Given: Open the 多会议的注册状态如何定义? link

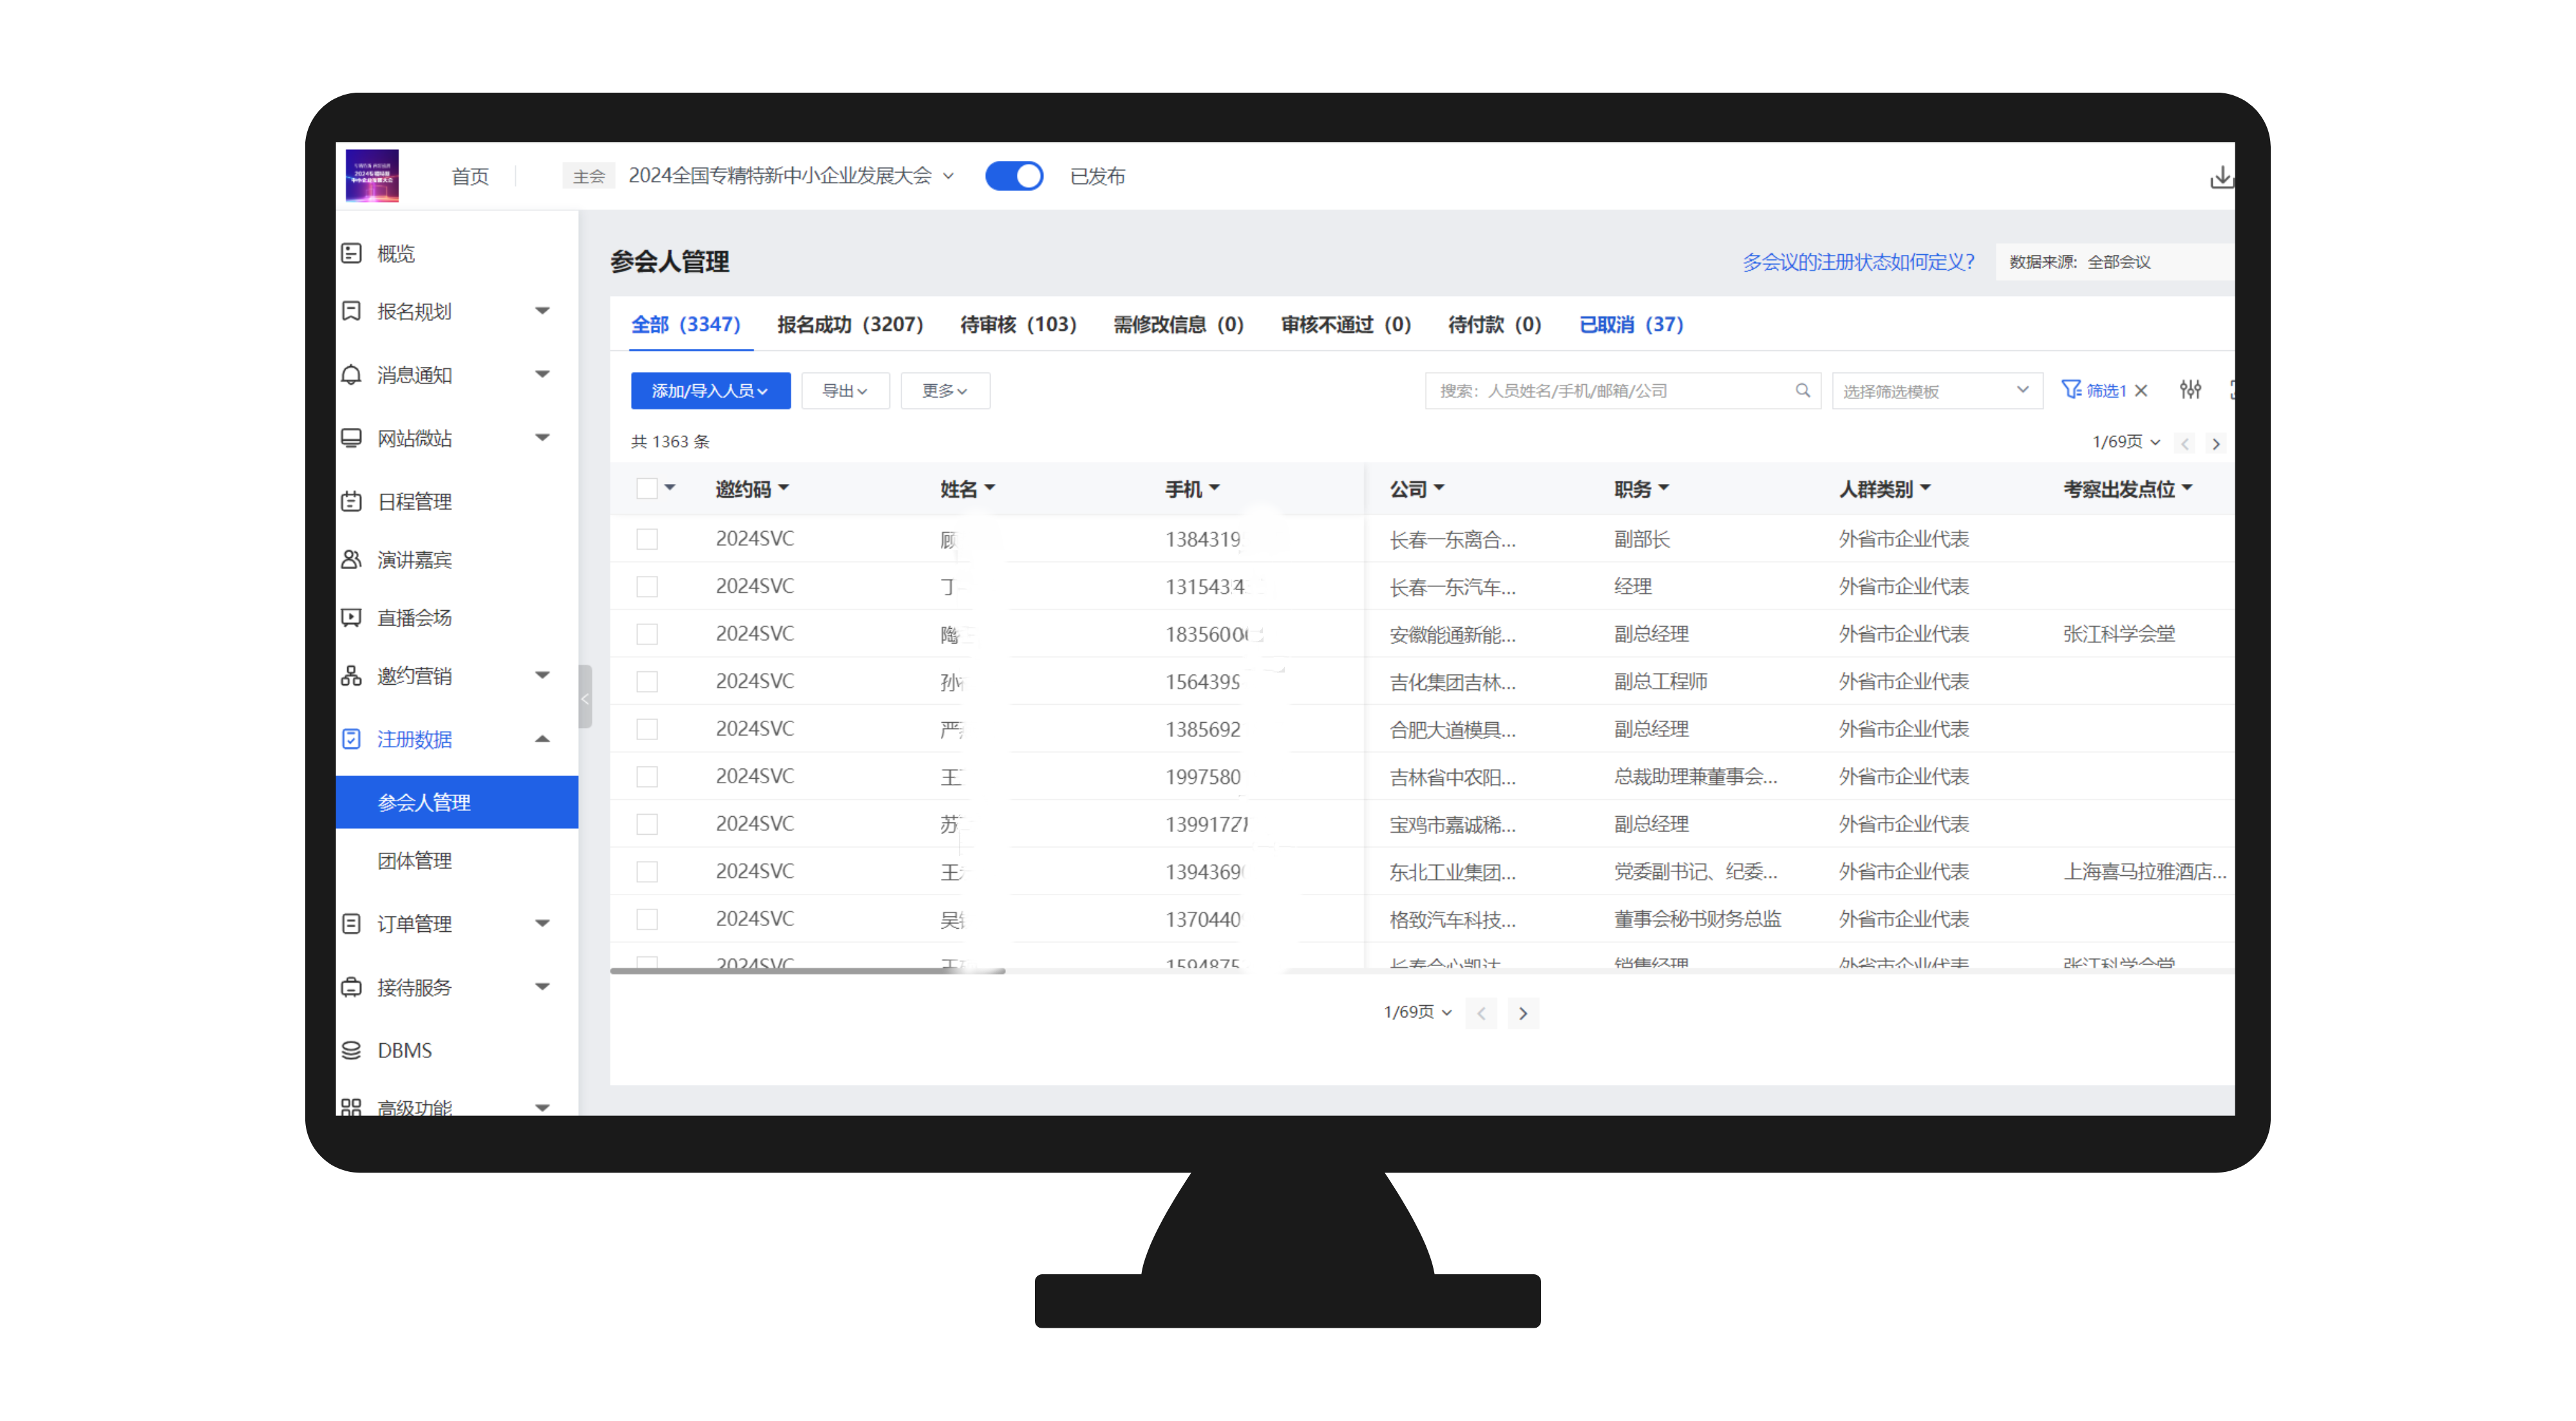Looking at the screenshot, I should [1858, 262].
